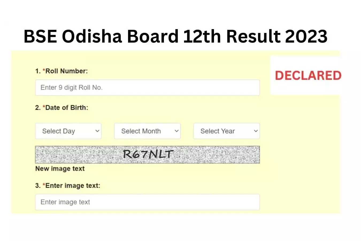Viewport: 361px width, 241px height.
Task: Click the Date of Birth label
Action: [x=67, y=108]
